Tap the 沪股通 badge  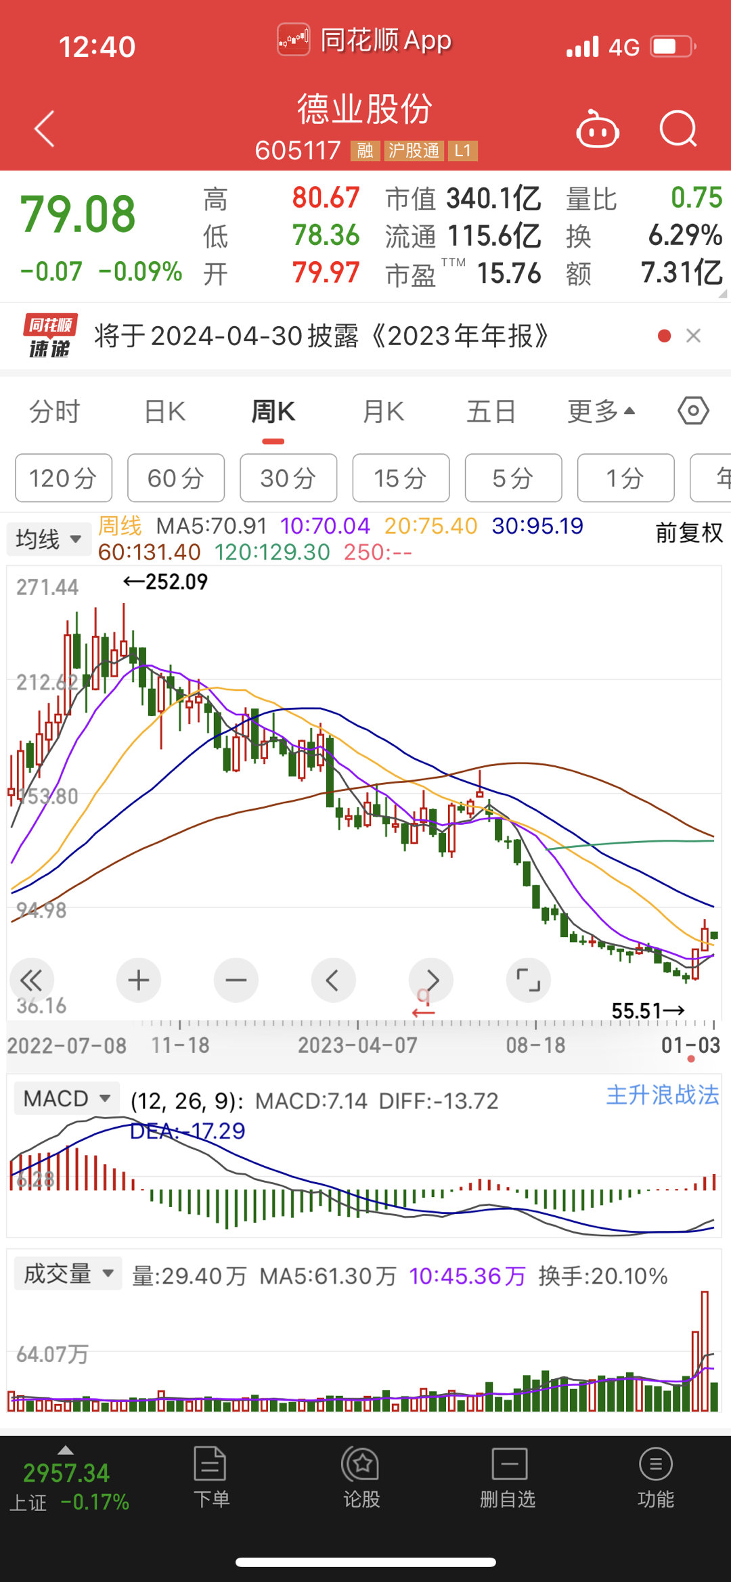414,150
